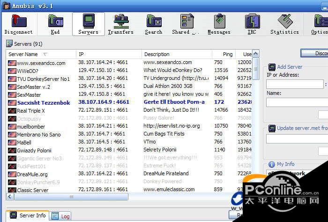Click the Update server.met URL field
Screen dimensions: 328x222
[297, 139]
